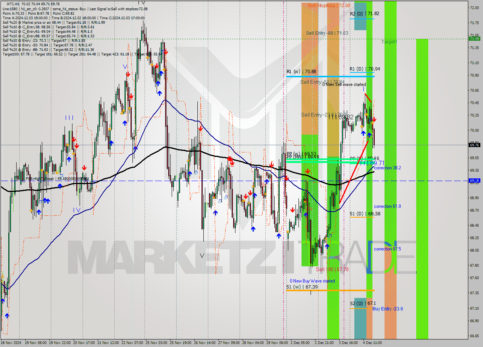
Task: Click the 'Target1' label
Action: point(389,42)
